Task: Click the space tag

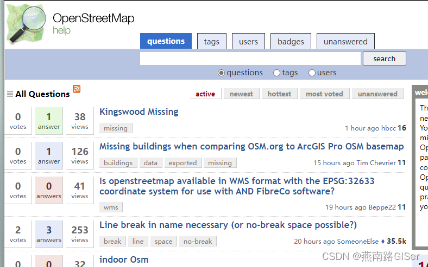Action: point(163,242)
